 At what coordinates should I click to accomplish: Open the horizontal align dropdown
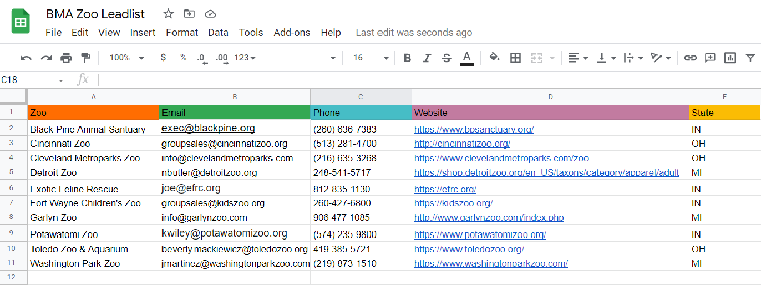pos(578,58)
